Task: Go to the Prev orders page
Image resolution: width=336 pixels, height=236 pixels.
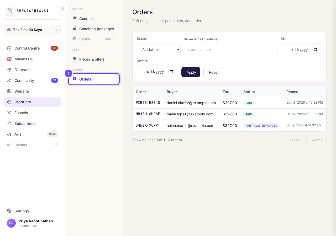Action: (294, 140)
